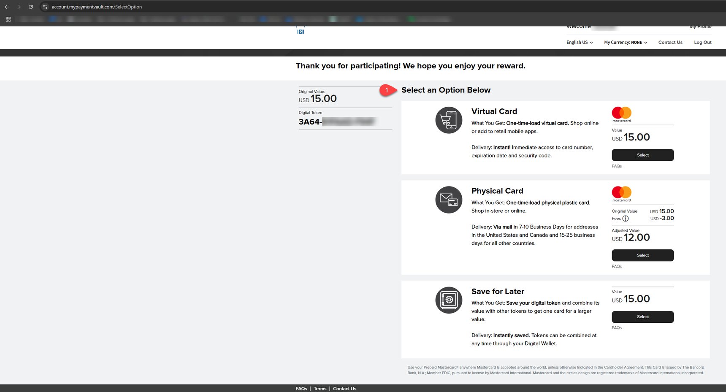
Task: Open the Terms link in the footer
Action: coord(320,389)
